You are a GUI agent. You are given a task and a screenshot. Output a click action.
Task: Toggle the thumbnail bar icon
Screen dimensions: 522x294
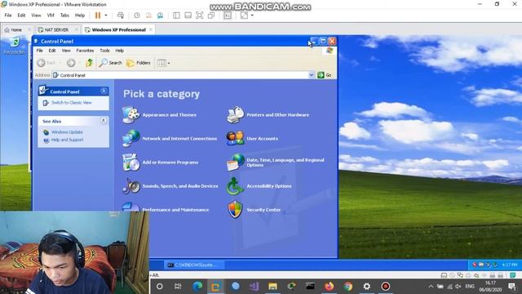[x=188, y=16]
